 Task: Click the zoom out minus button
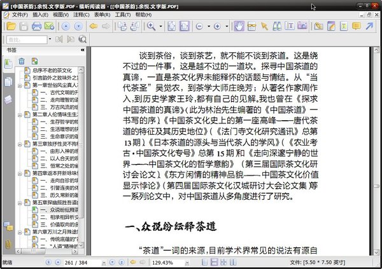199,26
